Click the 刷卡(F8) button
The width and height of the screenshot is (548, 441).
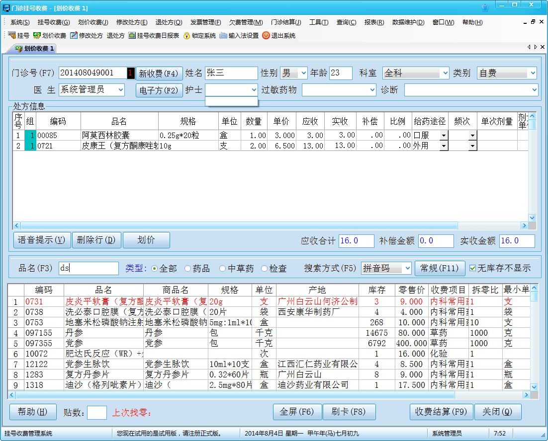(x=349, y=412)
